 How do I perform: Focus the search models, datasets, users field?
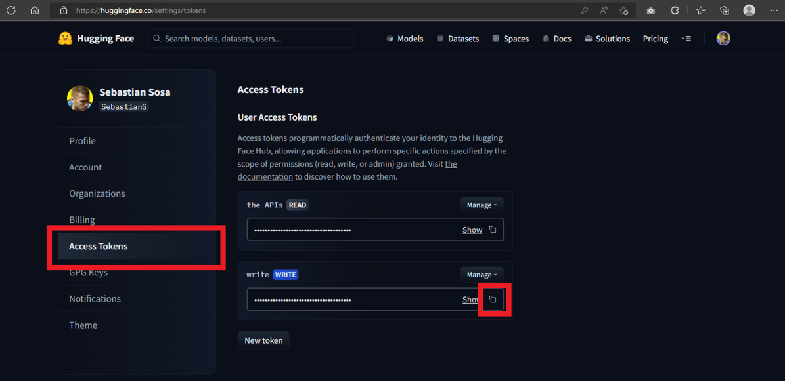[x=250, y=39]
